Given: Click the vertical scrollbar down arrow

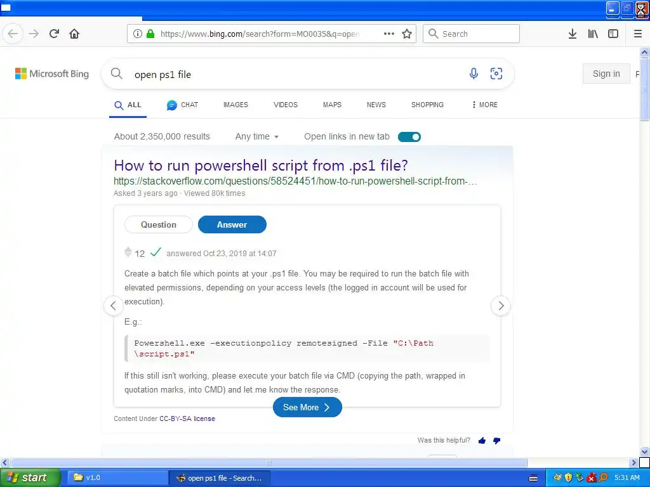Looking at the screenshot, I should point(644,452).
